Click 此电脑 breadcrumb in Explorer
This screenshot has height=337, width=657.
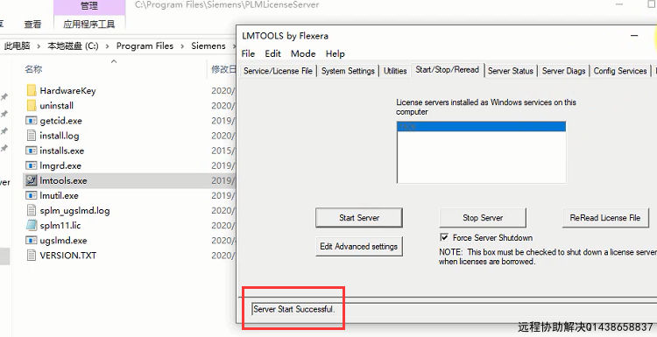[x=18, y=46]
